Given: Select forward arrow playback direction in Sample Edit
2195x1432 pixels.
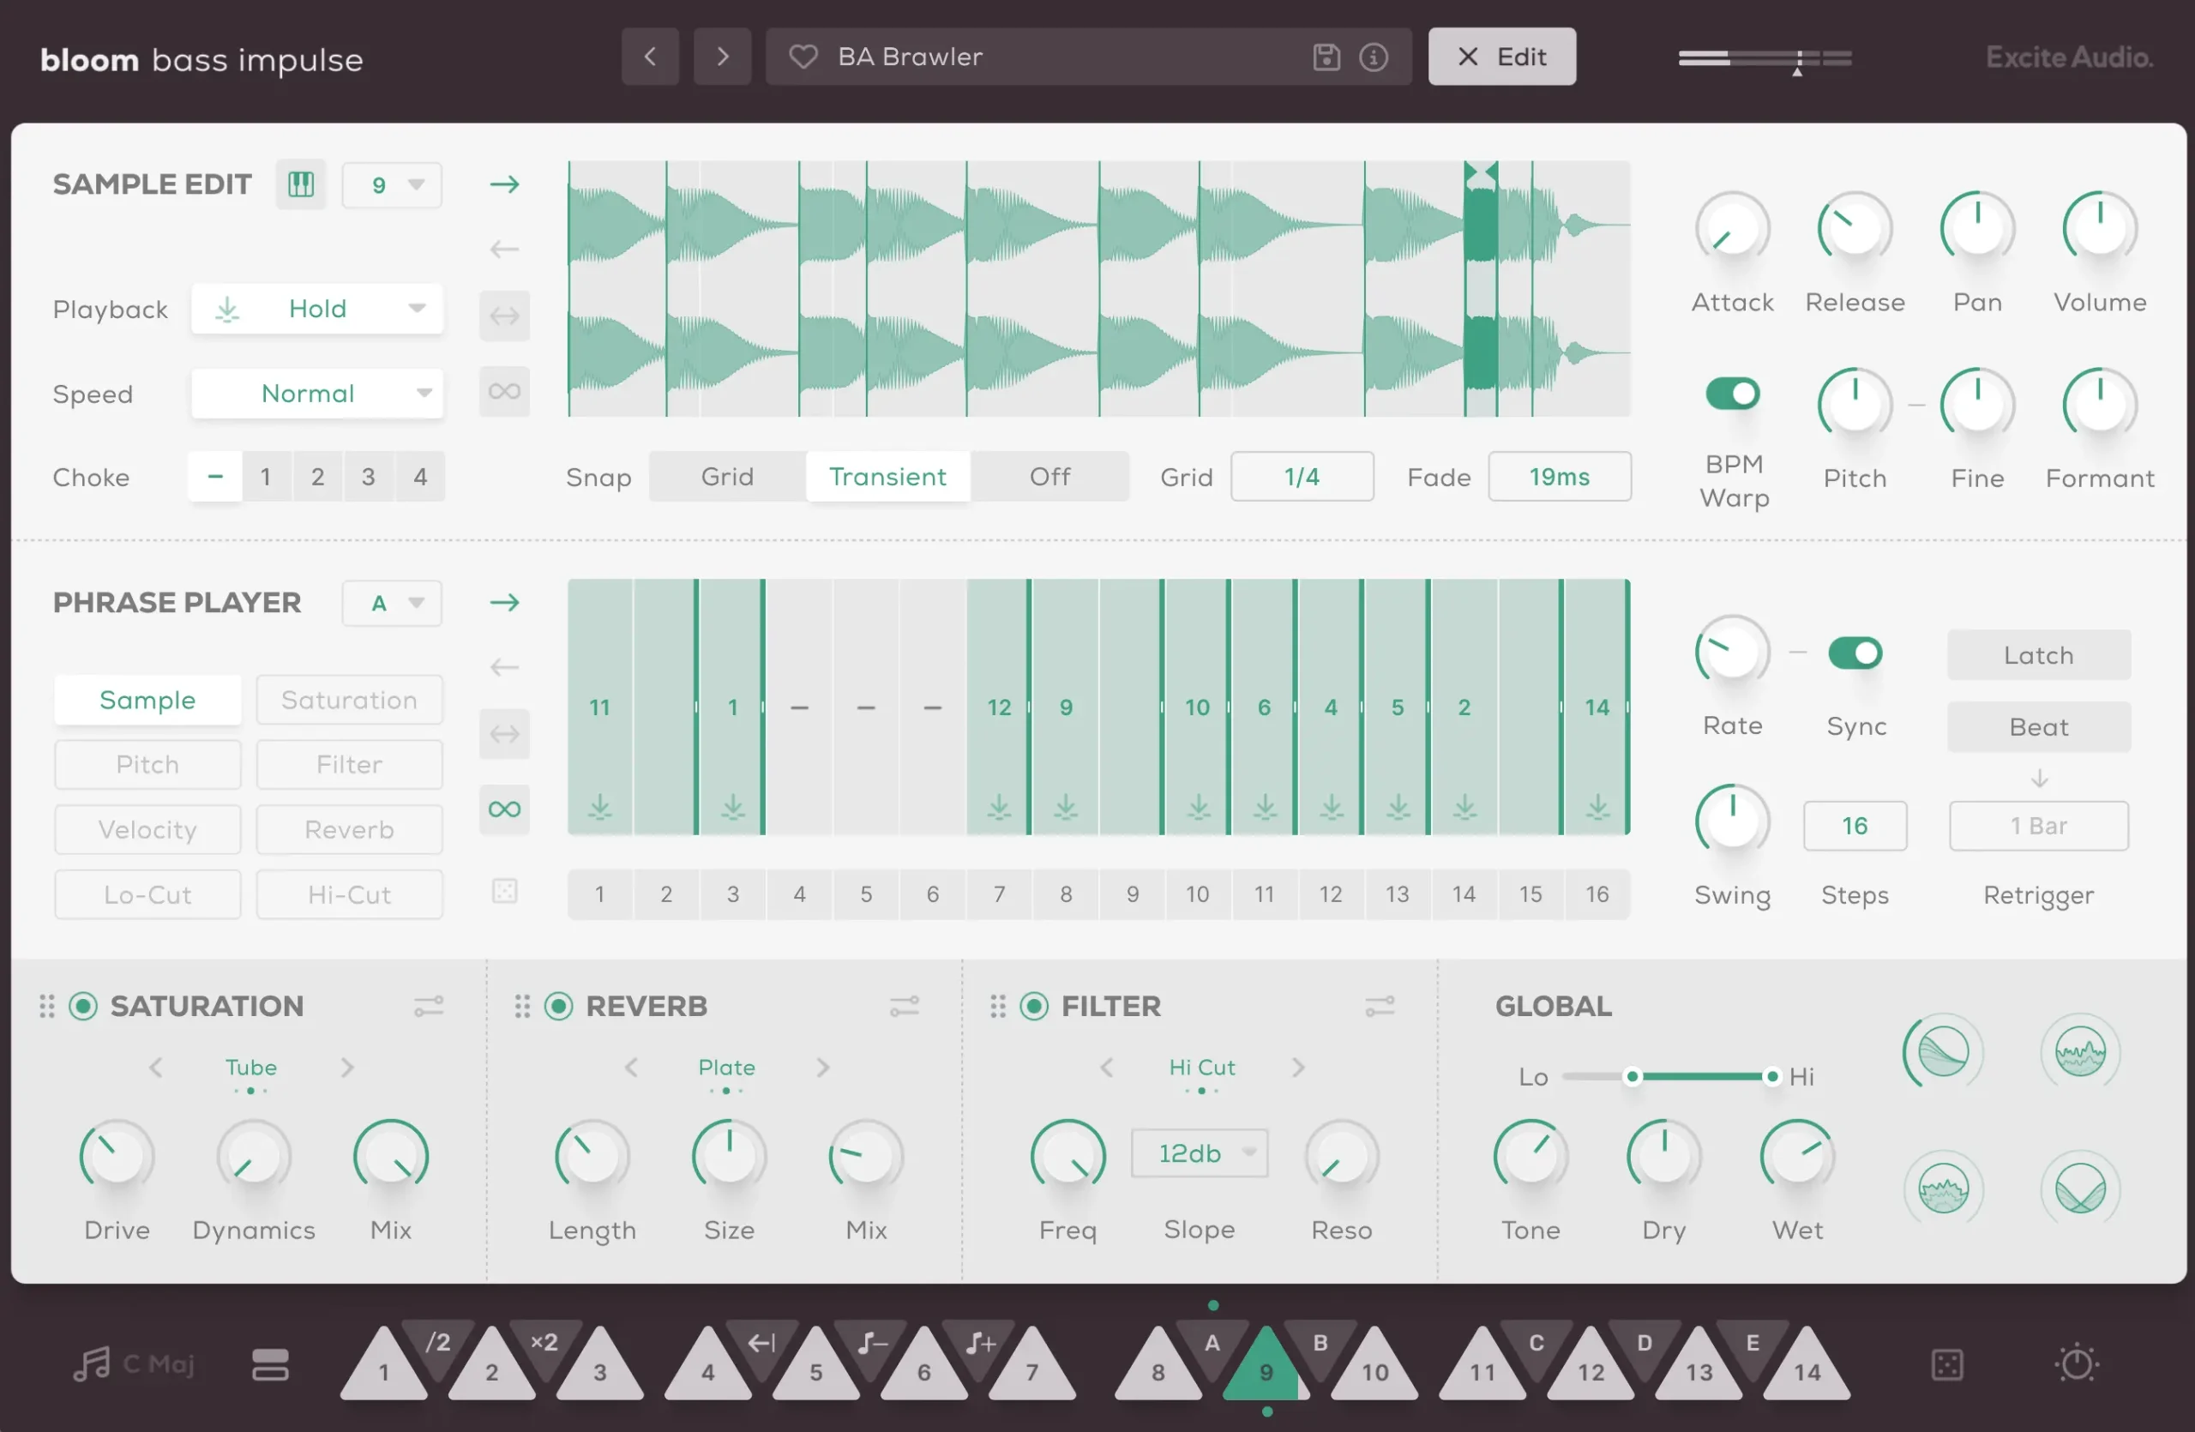Looking at the screenshot, I should click(x=504, y=184).
